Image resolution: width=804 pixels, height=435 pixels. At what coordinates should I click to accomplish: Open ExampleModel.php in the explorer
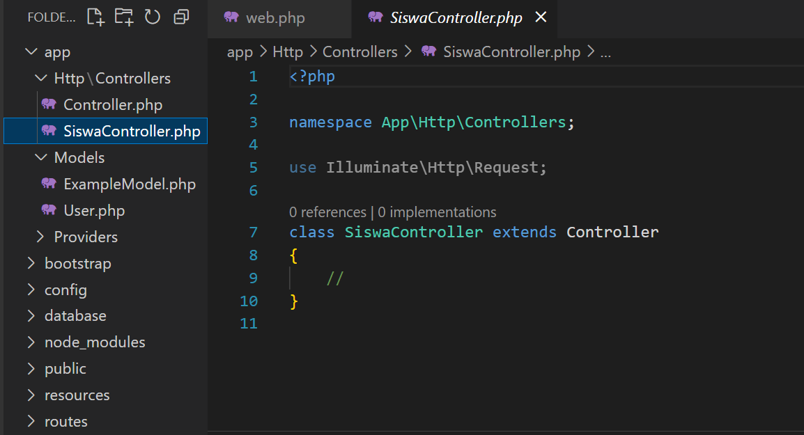coord(129,184)
